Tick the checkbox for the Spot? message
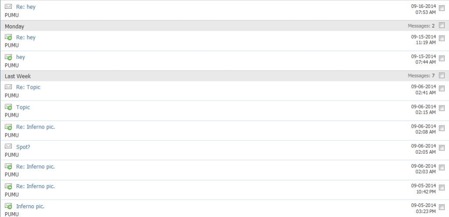This screenshot has width=449, height=217. coord(442,149)
